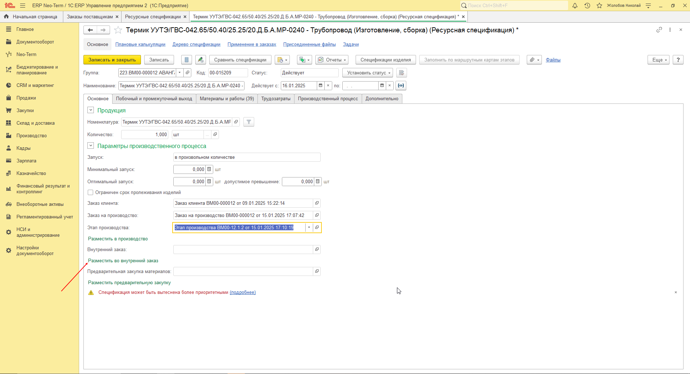Open paperclip attachments dropdown
Image resolution: width=690 pixels, height=374 pixels.
point(534,60)
